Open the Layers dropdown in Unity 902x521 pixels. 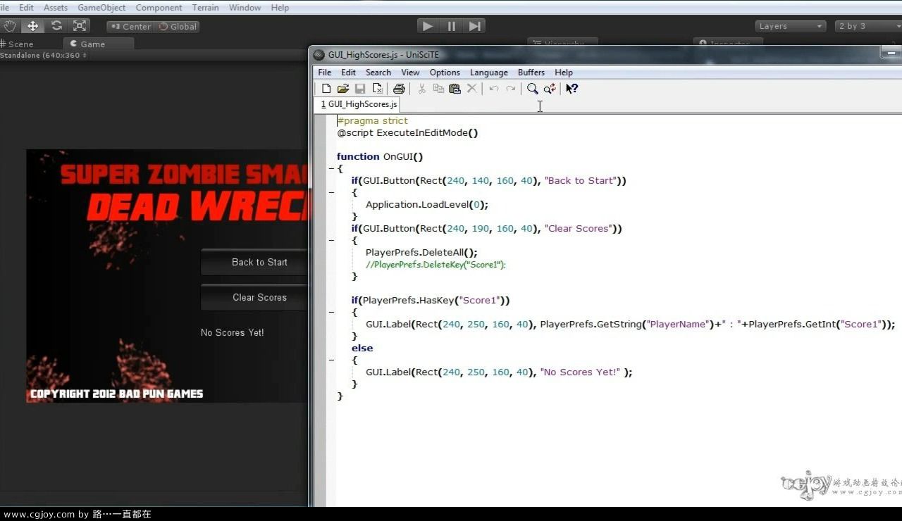(790, 26)
